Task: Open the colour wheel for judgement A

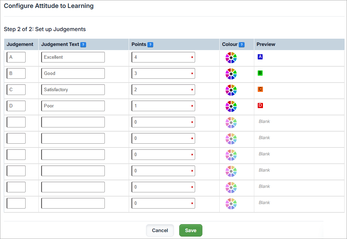Action: (x=231, y=58)
